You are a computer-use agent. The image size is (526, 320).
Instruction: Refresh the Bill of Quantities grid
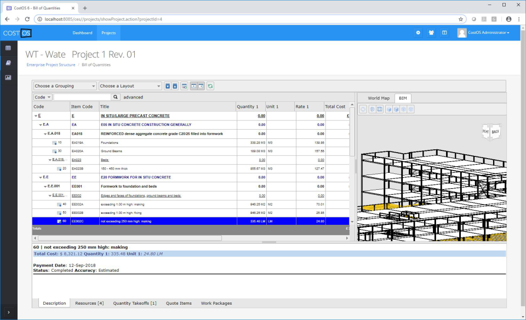211,86
